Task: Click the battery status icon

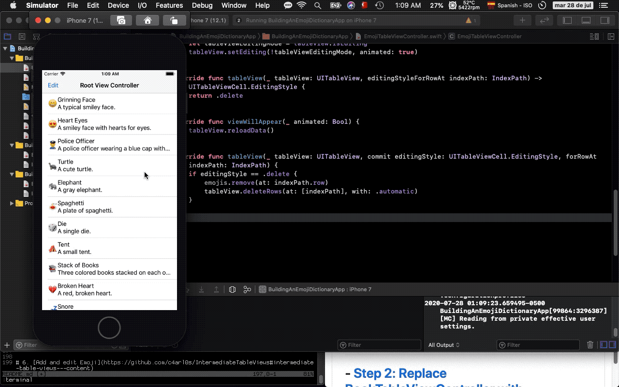Action: 335,5
